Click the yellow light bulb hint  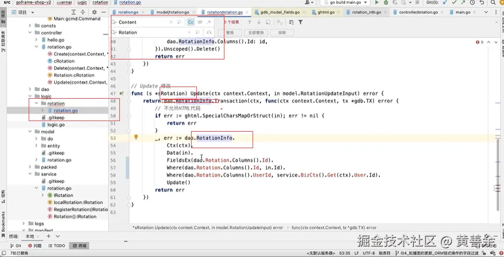click(136, 137)
